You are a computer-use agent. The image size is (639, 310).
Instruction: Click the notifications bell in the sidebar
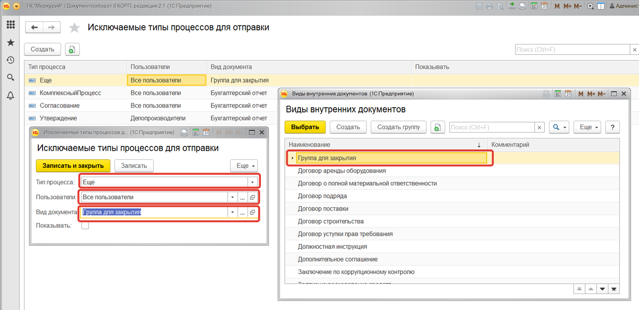coord(10,96)
